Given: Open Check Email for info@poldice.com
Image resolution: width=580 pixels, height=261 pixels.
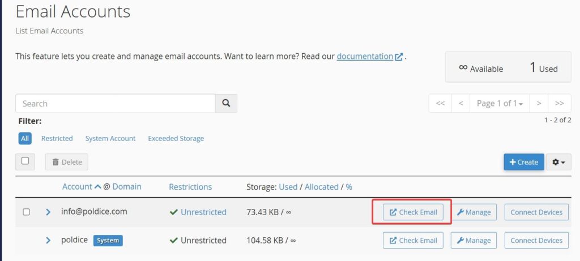Looking at the screenshot, I should [413, 212].
